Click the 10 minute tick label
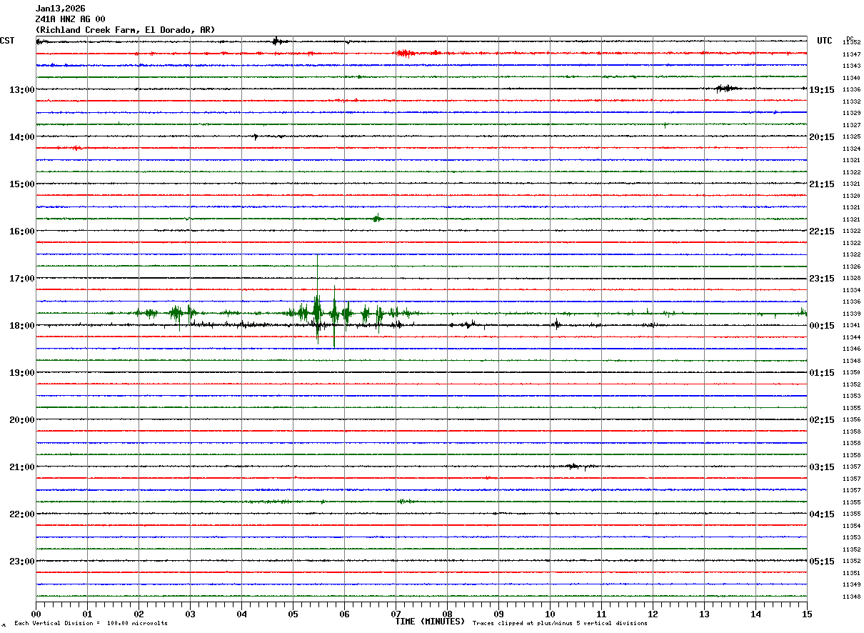 point(550,614)
